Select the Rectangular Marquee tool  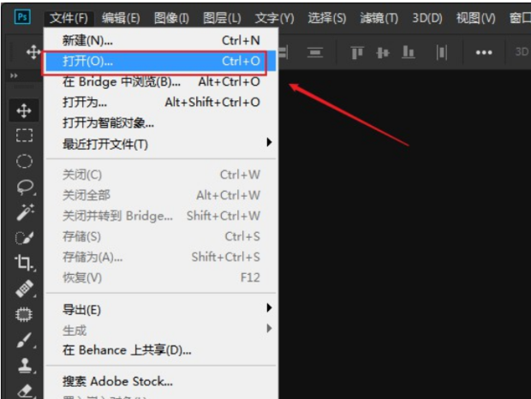(x=24, y=135)
